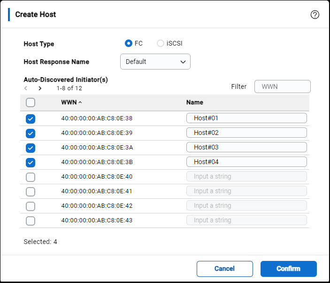330x283 pixels.
Task: Open the help question mark icon
Action: tap(315, 15)
